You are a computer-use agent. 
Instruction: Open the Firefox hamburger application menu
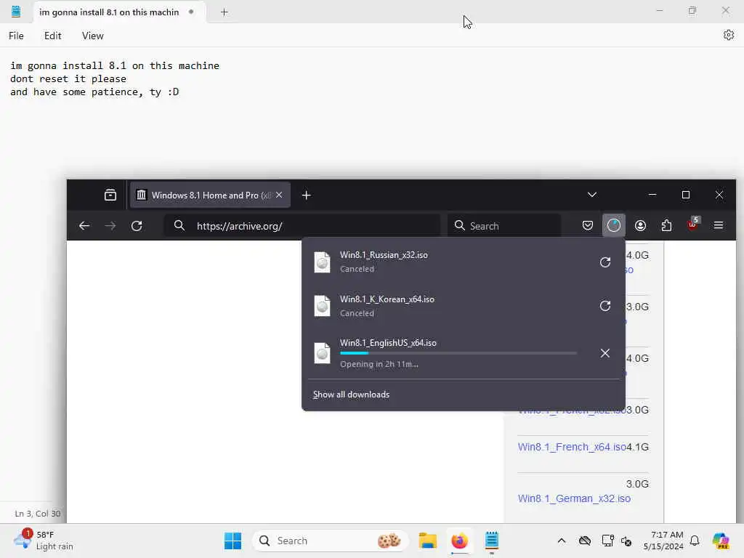click(719, 225)
